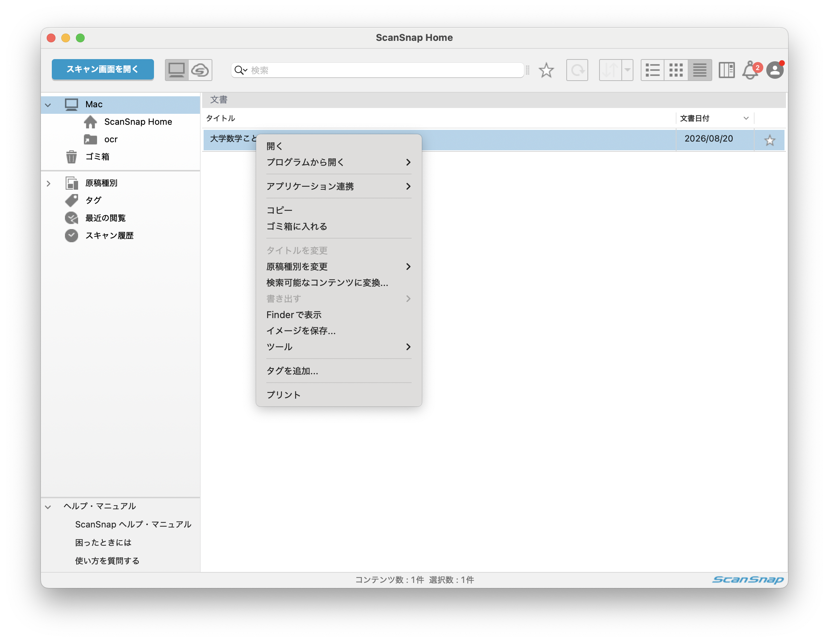
Task: Select イメージを保存... menu item
Action: click(339, 331)
